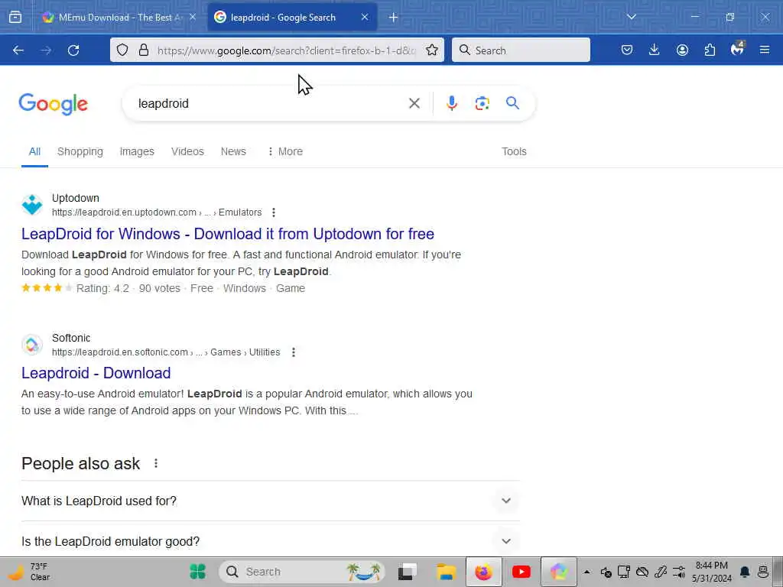This screenshot has width=783, height=587.
Task: Show hidden system tray icons
Action: 586,572
